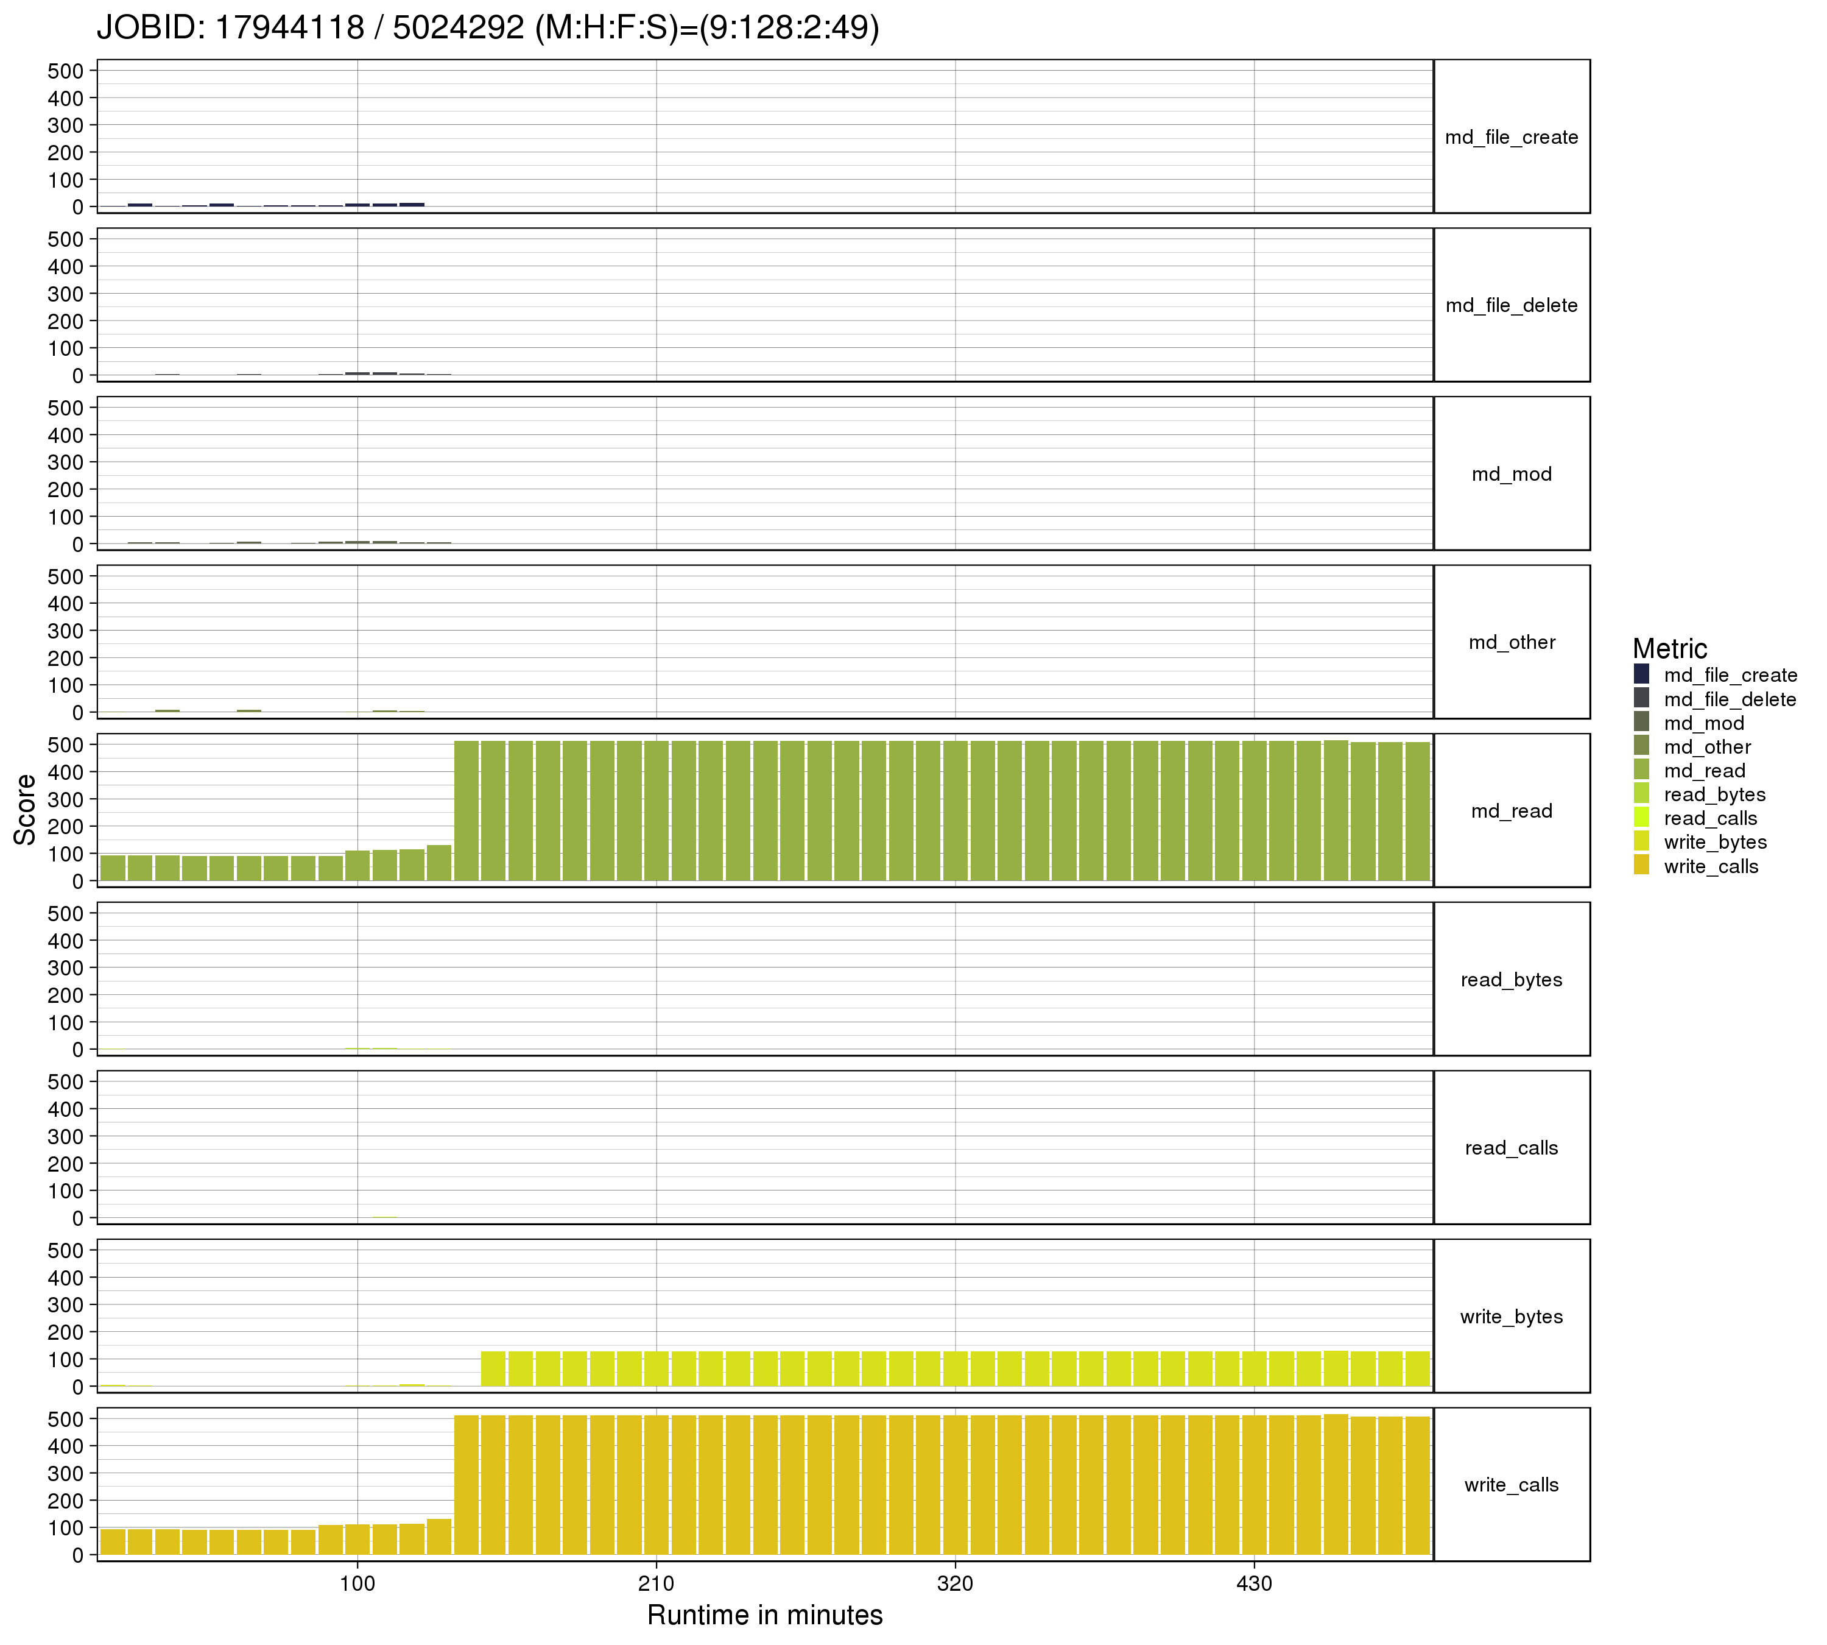Click the md_file_delete facet strip label

tap(1512, 305)
